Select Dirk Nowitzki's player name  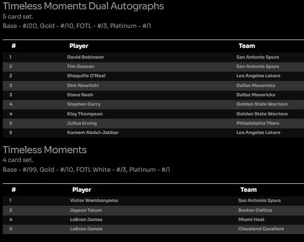(83, 86)
